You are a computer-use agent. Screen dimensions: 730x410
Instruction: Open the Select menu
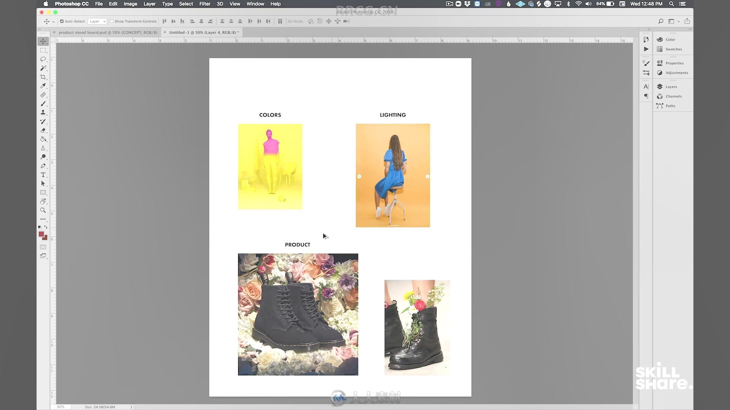pyautogui.click(x=186, y=4)
